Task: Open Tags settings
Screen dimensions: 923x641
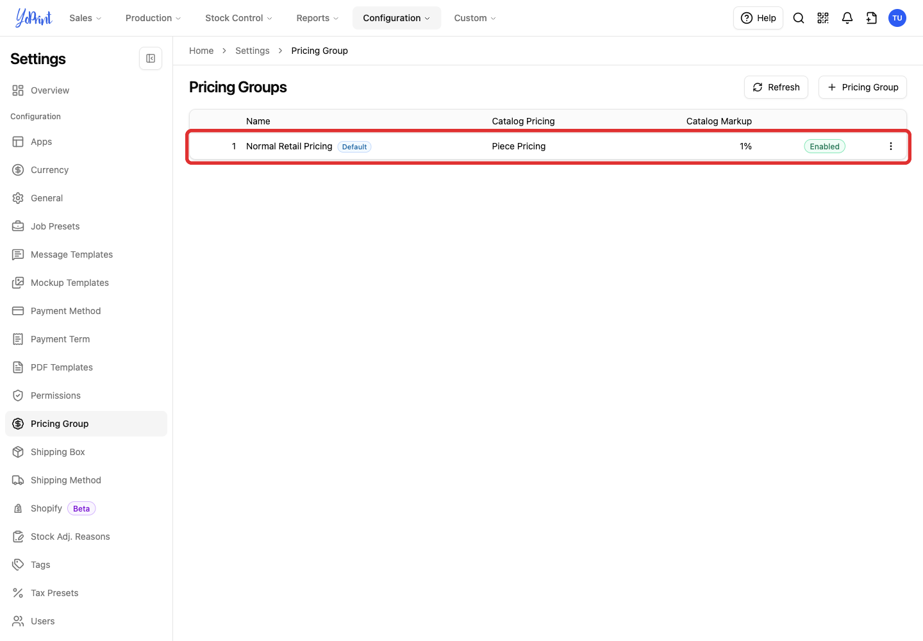Action: (x=86, y=565)
